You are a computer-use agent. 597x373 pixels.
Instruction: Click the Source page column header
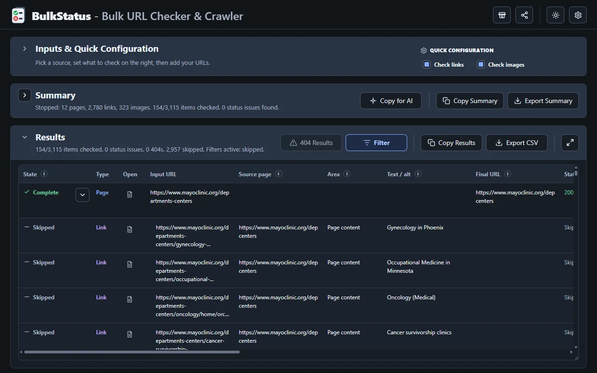pos(255,174)
